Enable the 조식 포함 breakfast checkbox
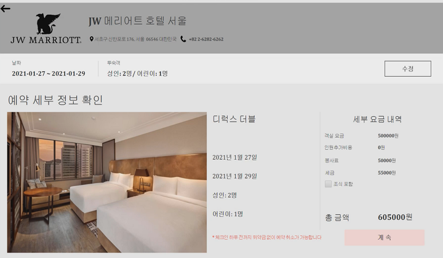 coord(328,184)
